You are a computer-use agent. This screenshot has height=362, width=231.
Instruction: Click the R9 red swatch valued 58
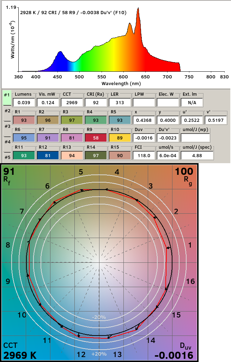[96, 138]
